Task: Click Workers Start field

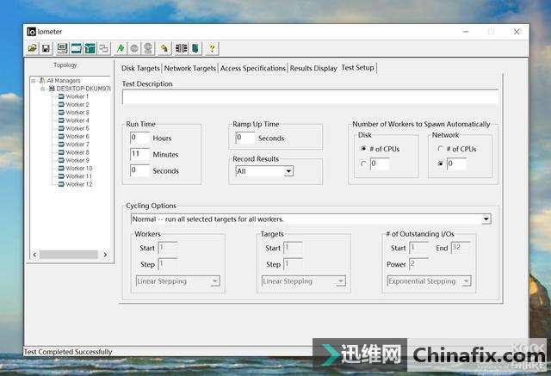Action: click(168, 248)
